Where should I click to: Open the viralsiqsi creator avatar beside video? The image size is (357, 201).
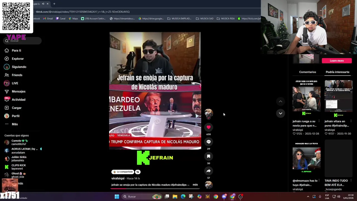pos(208,113)
